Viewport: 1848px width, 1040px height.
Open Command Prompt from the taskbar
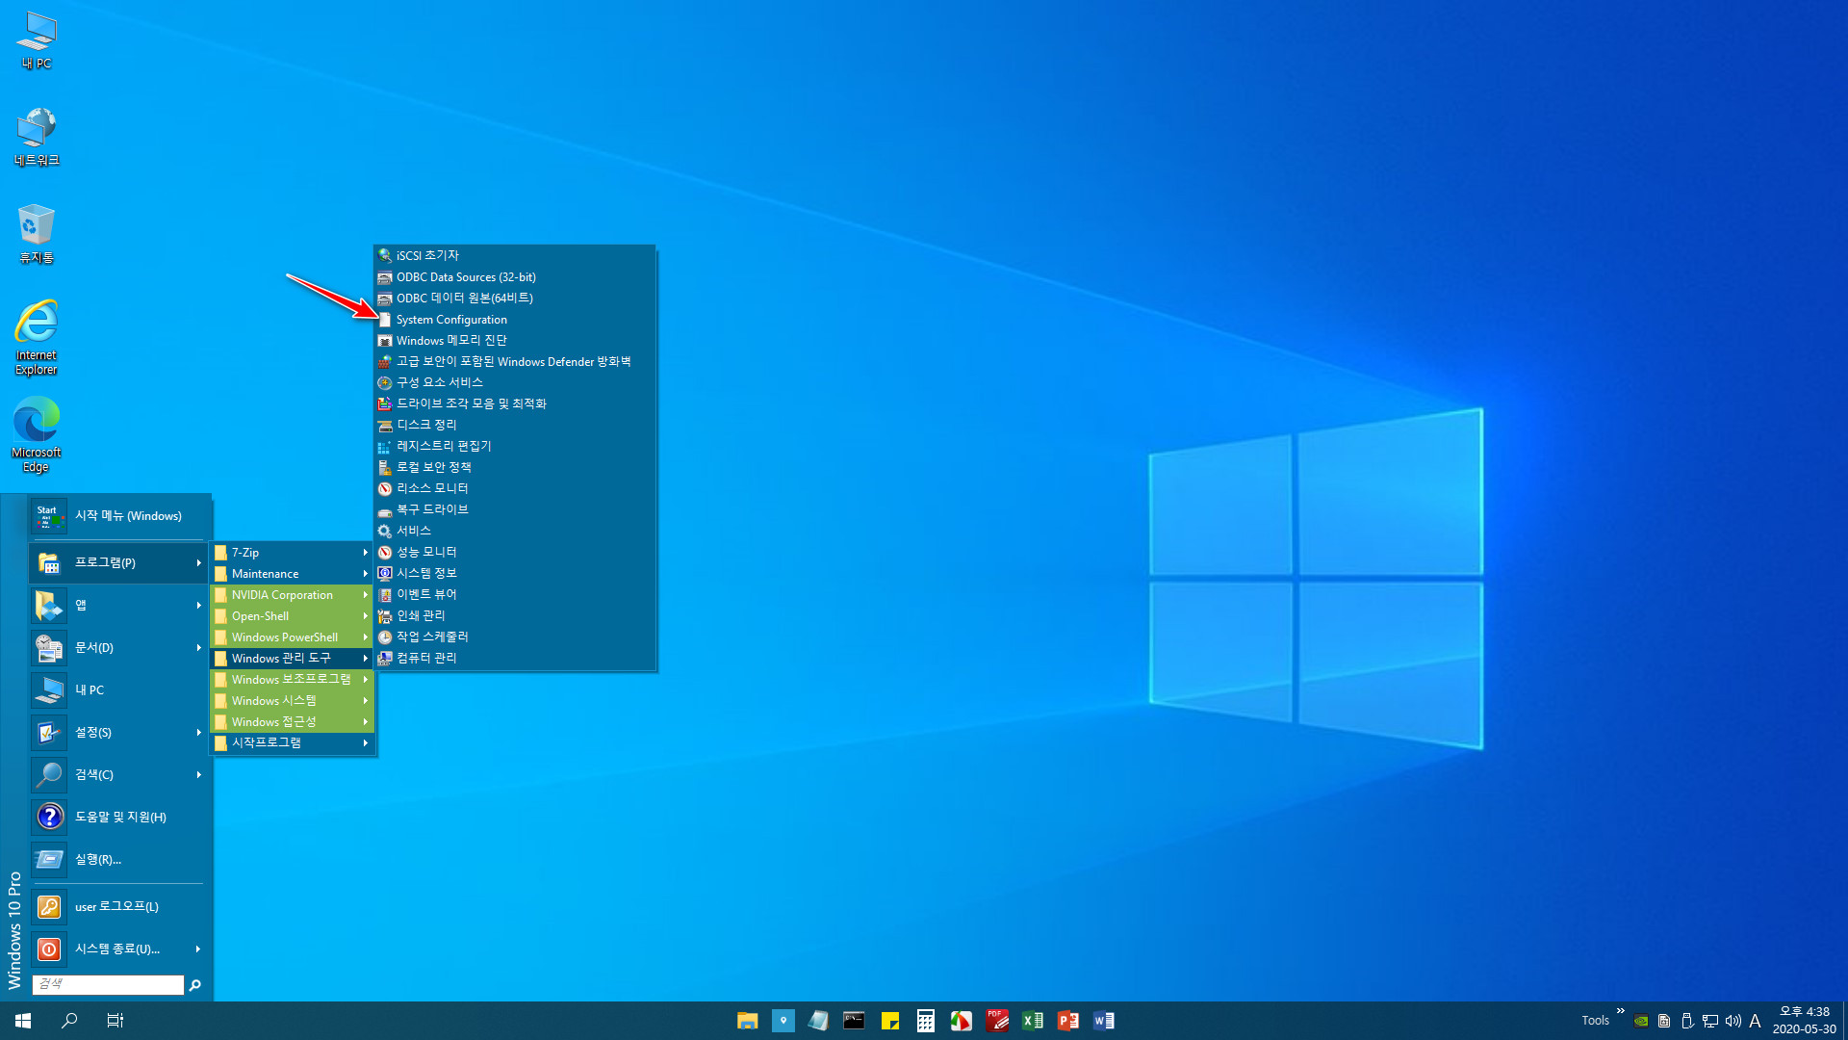[x=854, y=1021]
